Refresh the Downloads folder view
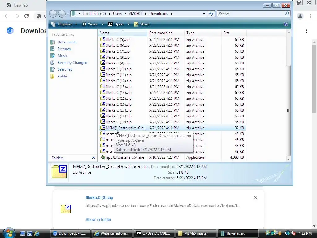Image resolution: width=317 pixels, height=238 pixels. click(211, 14)
